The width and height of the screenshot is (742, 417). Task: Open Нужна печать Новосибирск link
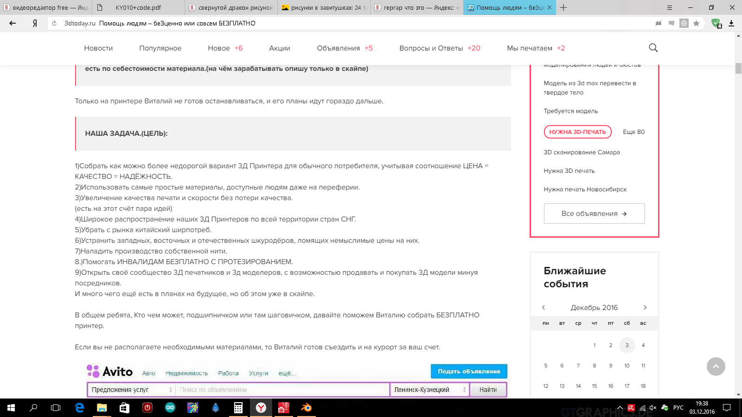pos(585,190)
